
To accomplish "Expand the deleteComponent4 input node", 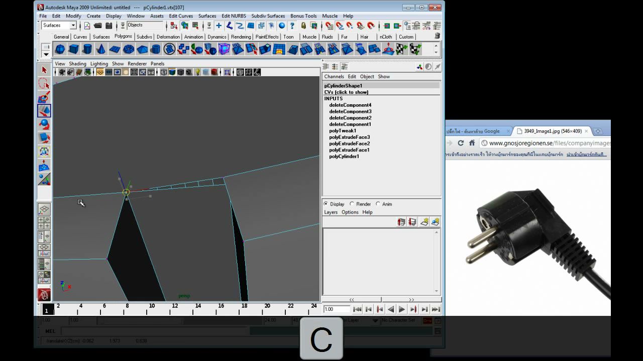I will (350, 105).
